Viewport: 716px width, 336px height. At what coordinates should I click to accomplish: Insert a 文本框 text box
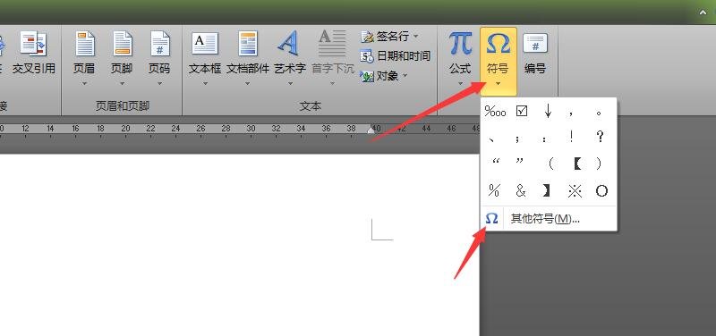pyautogui.click(x=205, y=57)
